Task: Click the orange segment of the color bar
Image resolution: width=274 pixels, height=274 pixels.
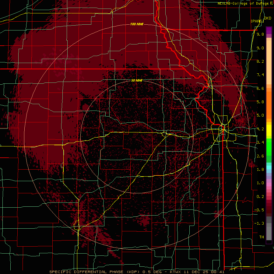Action: pos(269,105)
